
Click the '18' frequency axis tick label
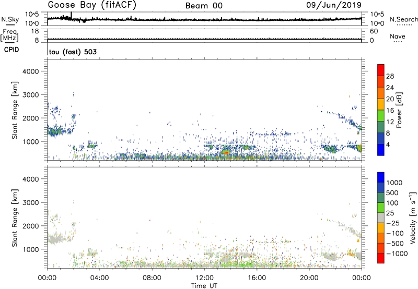point(35,31)
